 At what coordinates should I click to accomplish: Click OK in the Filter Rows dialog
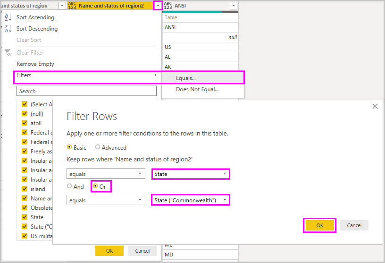(x=320, y=225)
